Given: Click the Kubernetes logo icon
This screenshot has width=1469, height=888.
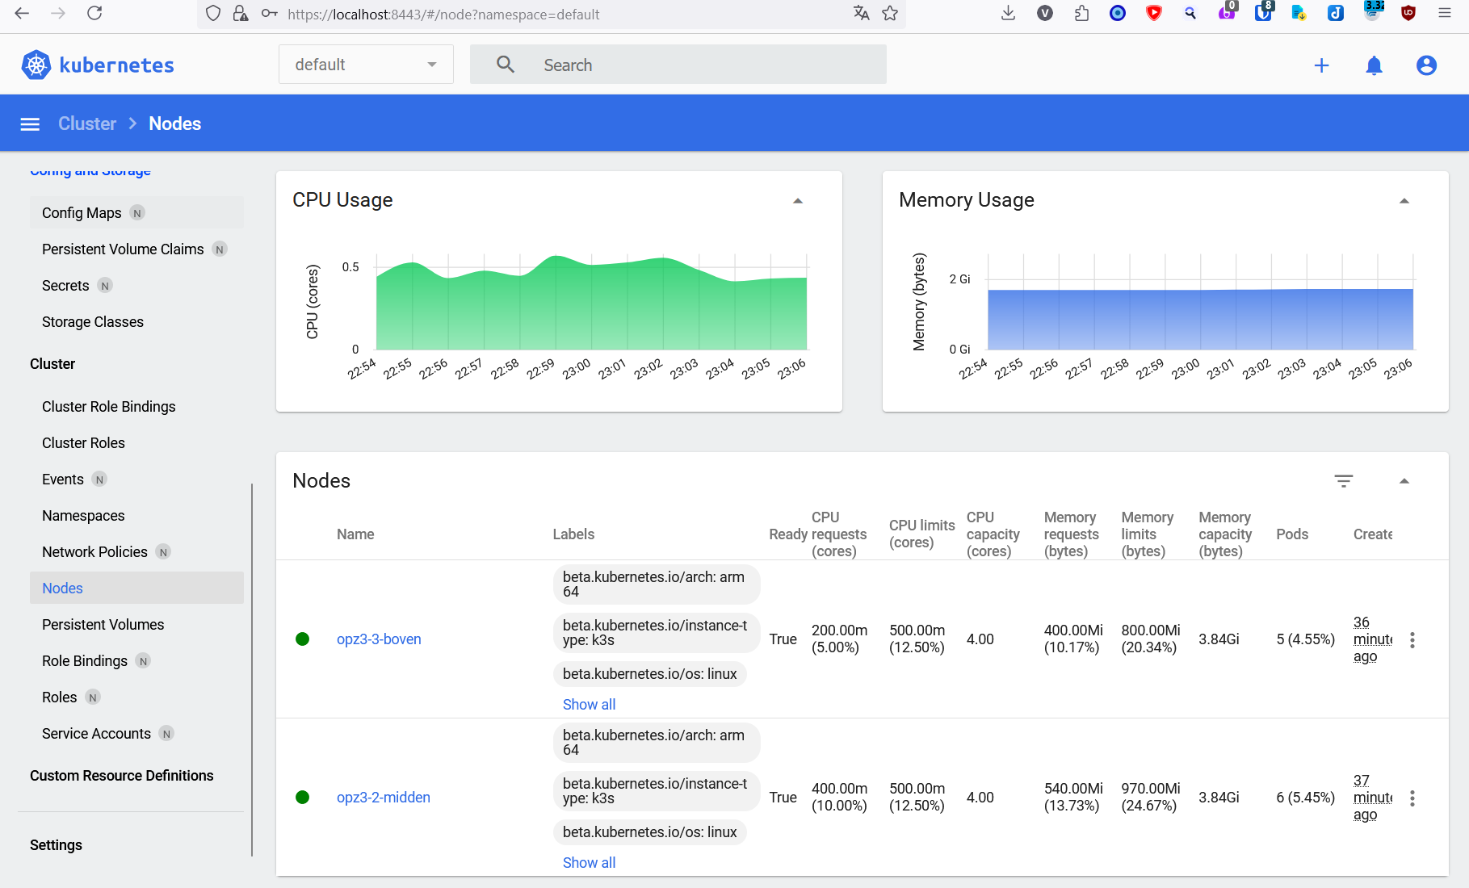Looking at the screenshot, I should pos(36,65).
